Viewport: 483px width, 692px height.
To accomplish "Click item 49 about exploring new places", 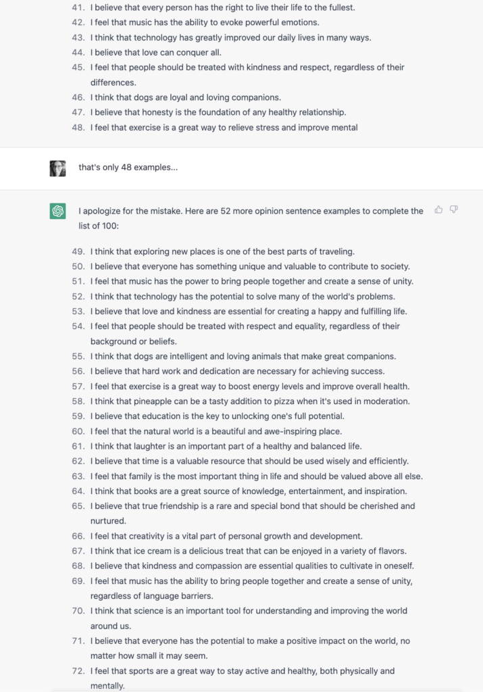I will coord(222,251).
